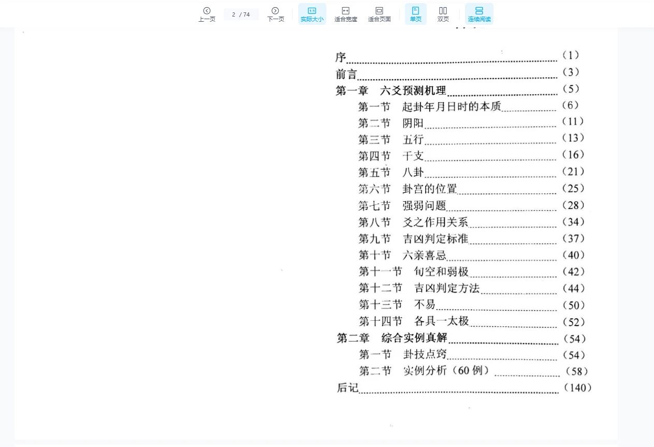Click section 第十二节 吉凶判定方法
Viewport: 654px width, 447px height.
419,288
